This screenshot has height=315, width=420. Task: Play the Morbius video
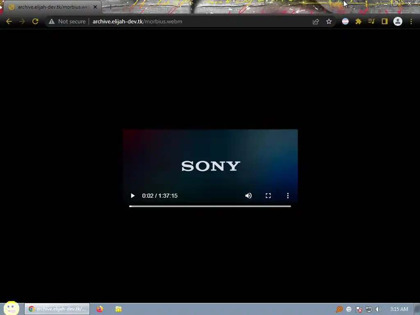click(x=132, y=196)
